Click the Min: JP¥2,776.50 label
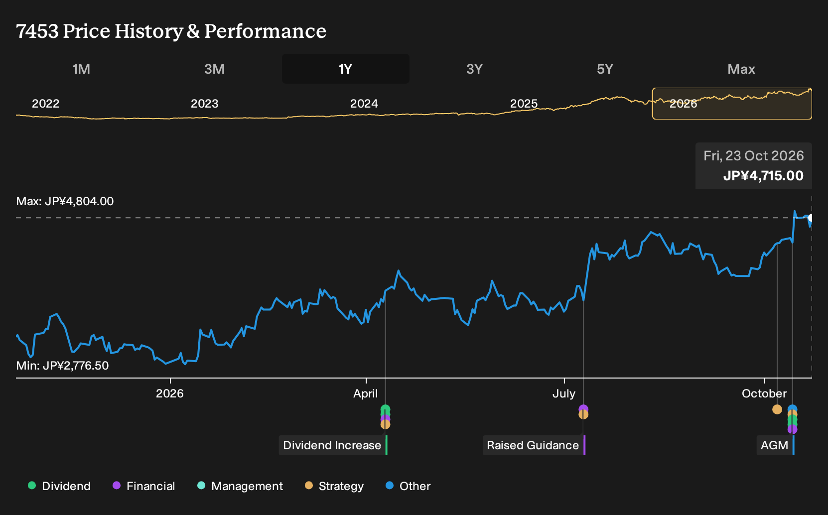Viewport: 828px width, 515px height. tap(62, 366)
